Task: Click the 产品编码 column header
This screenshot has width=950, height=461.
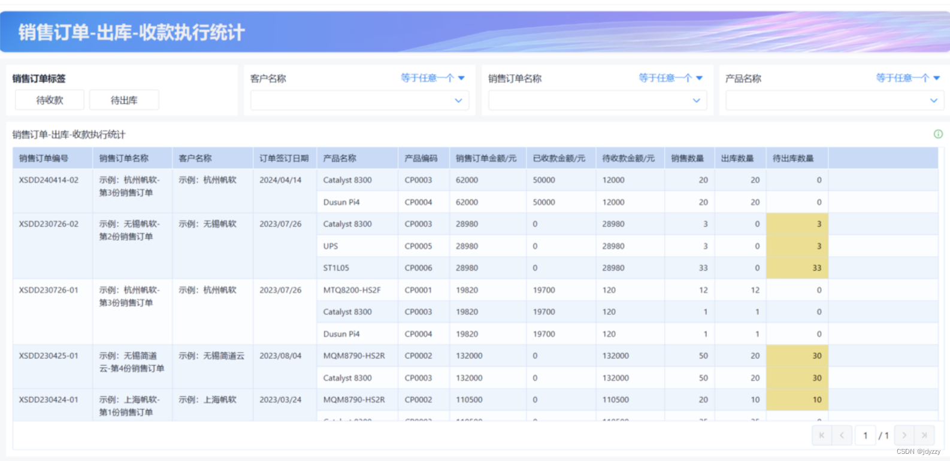Action: [x=423, y=158]
